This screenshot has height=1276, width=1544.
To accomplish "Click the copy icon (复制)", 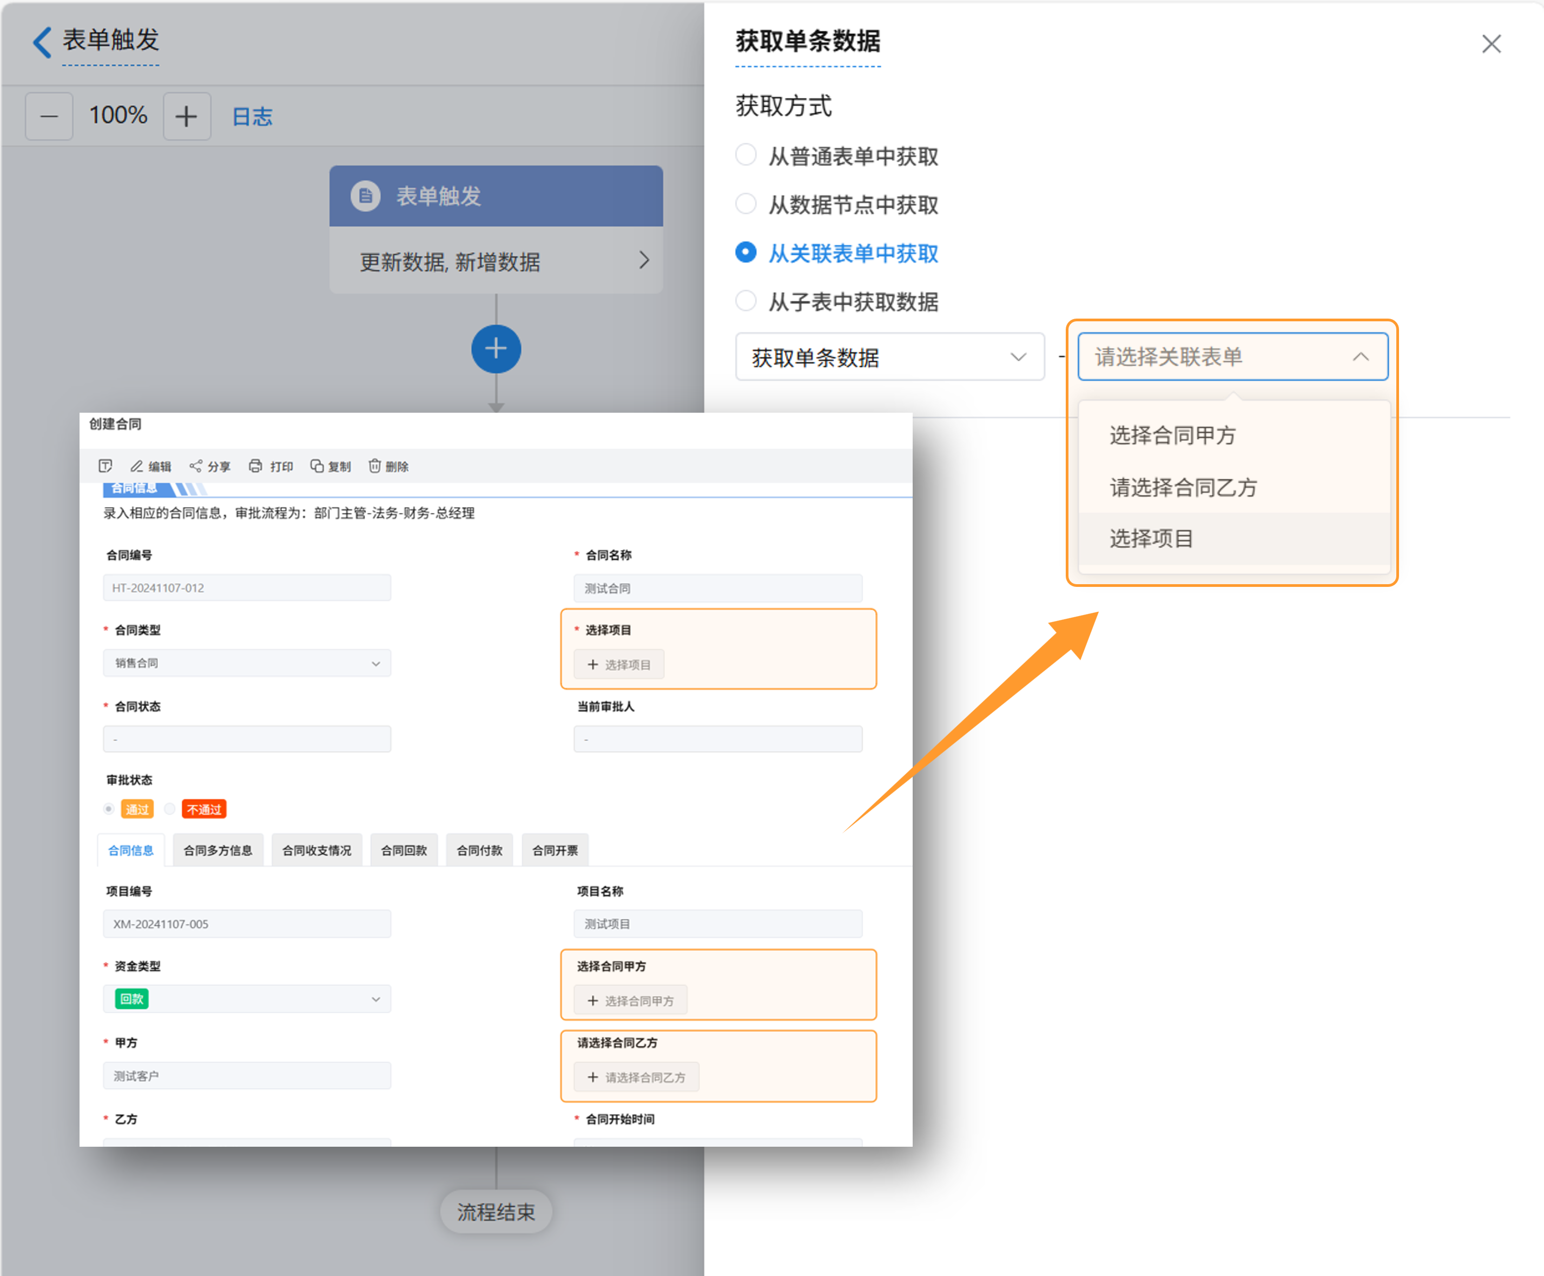I will tap(317, 466).
